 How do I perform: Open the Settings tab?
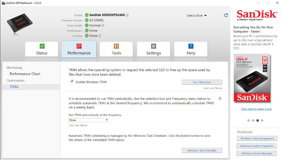pos(153,49)
